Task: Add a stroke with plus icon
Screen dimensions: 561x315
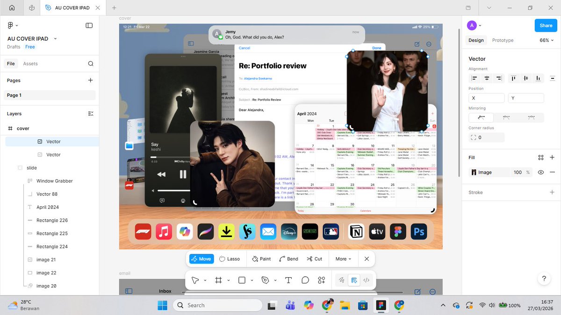Action: 552,192
